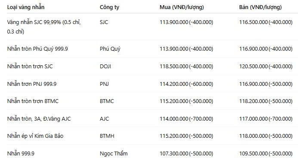Click the 'Mua (VNĐ/lượng)' column header
Screen dimensions: 298x164
(182, 7)
